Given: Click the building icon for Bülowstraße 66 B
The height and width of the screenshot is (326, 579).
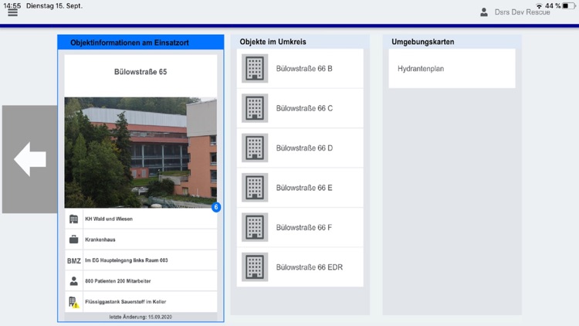Looking at the screenshot, I should pyautogui.click(x=254, y=69).
